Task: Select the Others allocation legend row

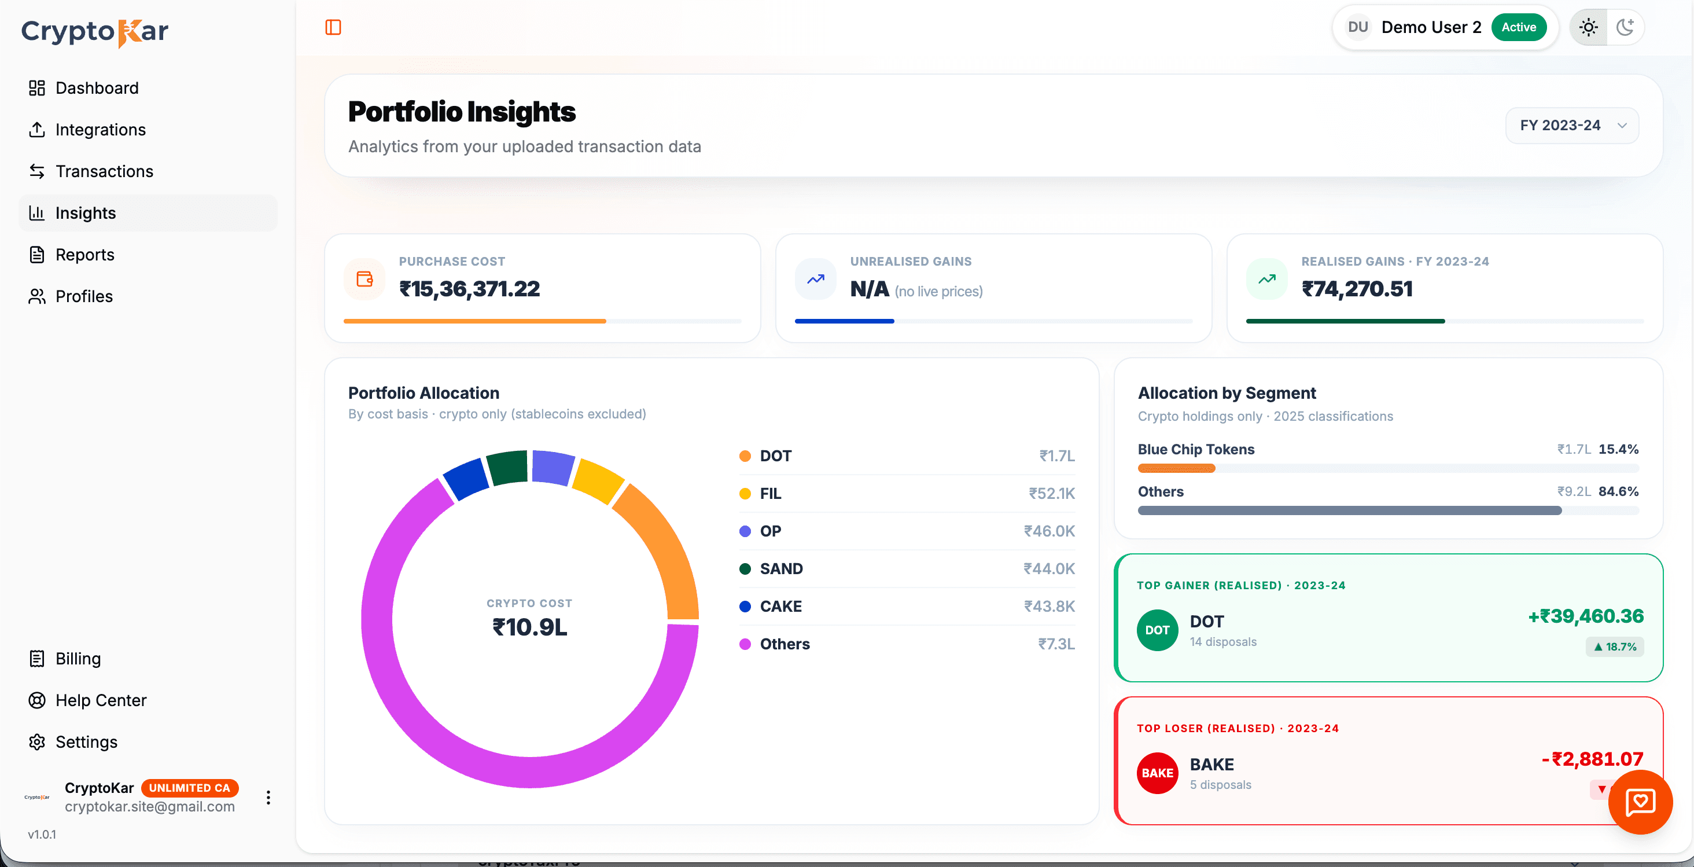Action: 907,644
